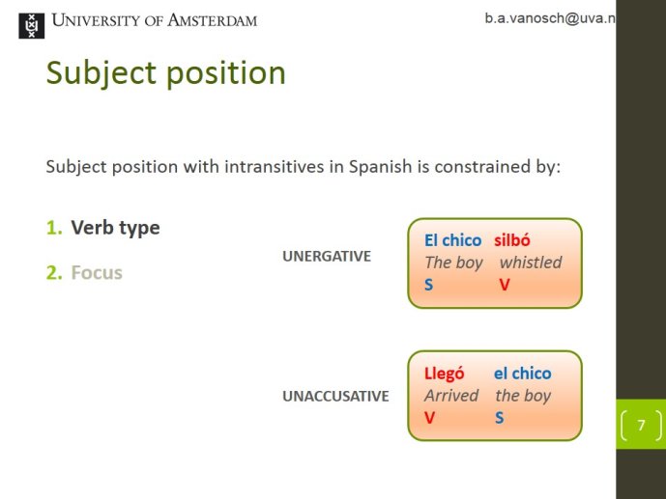Screen dimensions: 666x499
Task: Click the green numeral 2 bullet
Action: [54, 272]
